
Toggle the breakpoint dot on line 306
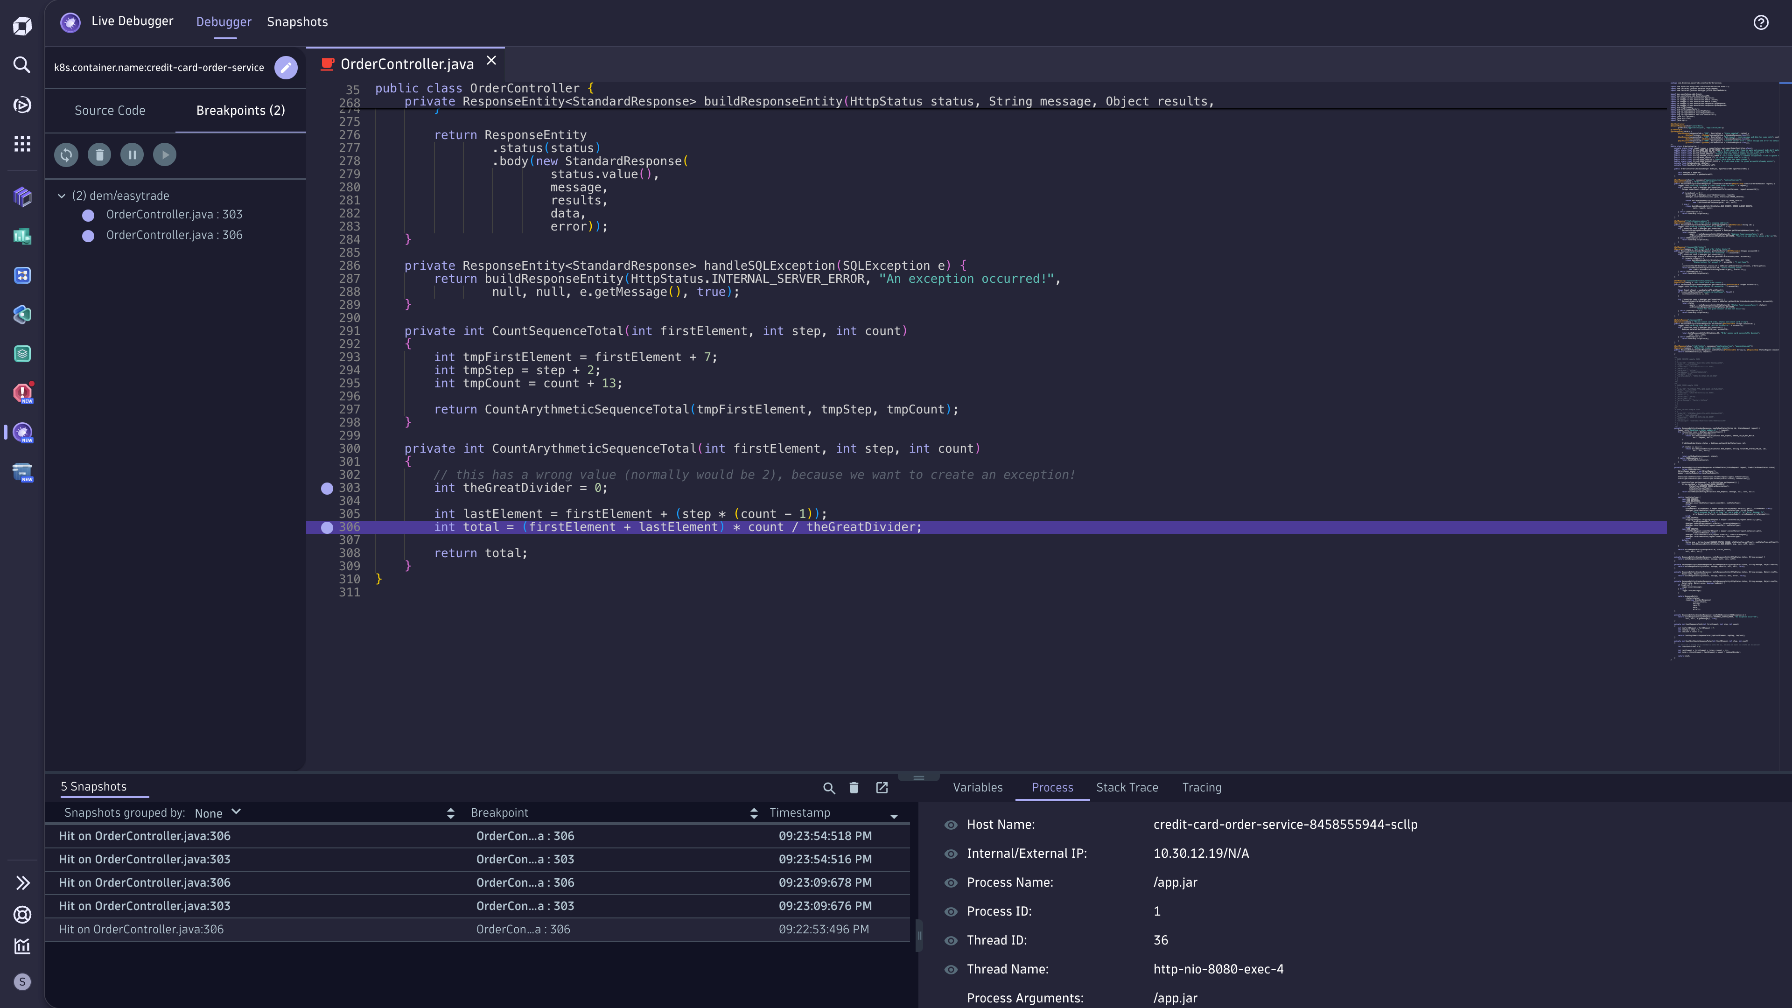(327, 527)
